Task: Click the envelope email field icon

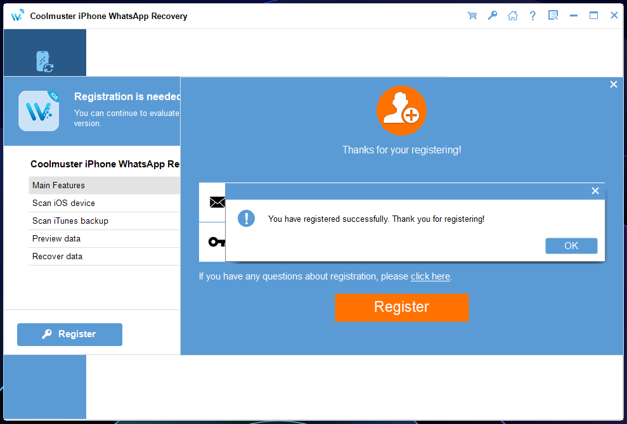Action: click(217, 202)
